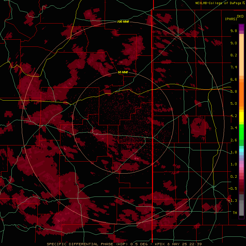Click the 4.2 scale value

(x=234, y=116)
